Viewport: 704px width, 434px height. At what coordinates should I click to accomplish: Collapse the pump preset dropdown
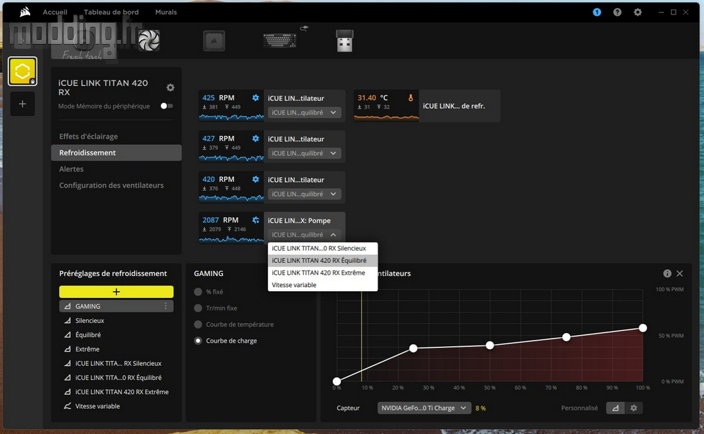[x=305, y=235]
